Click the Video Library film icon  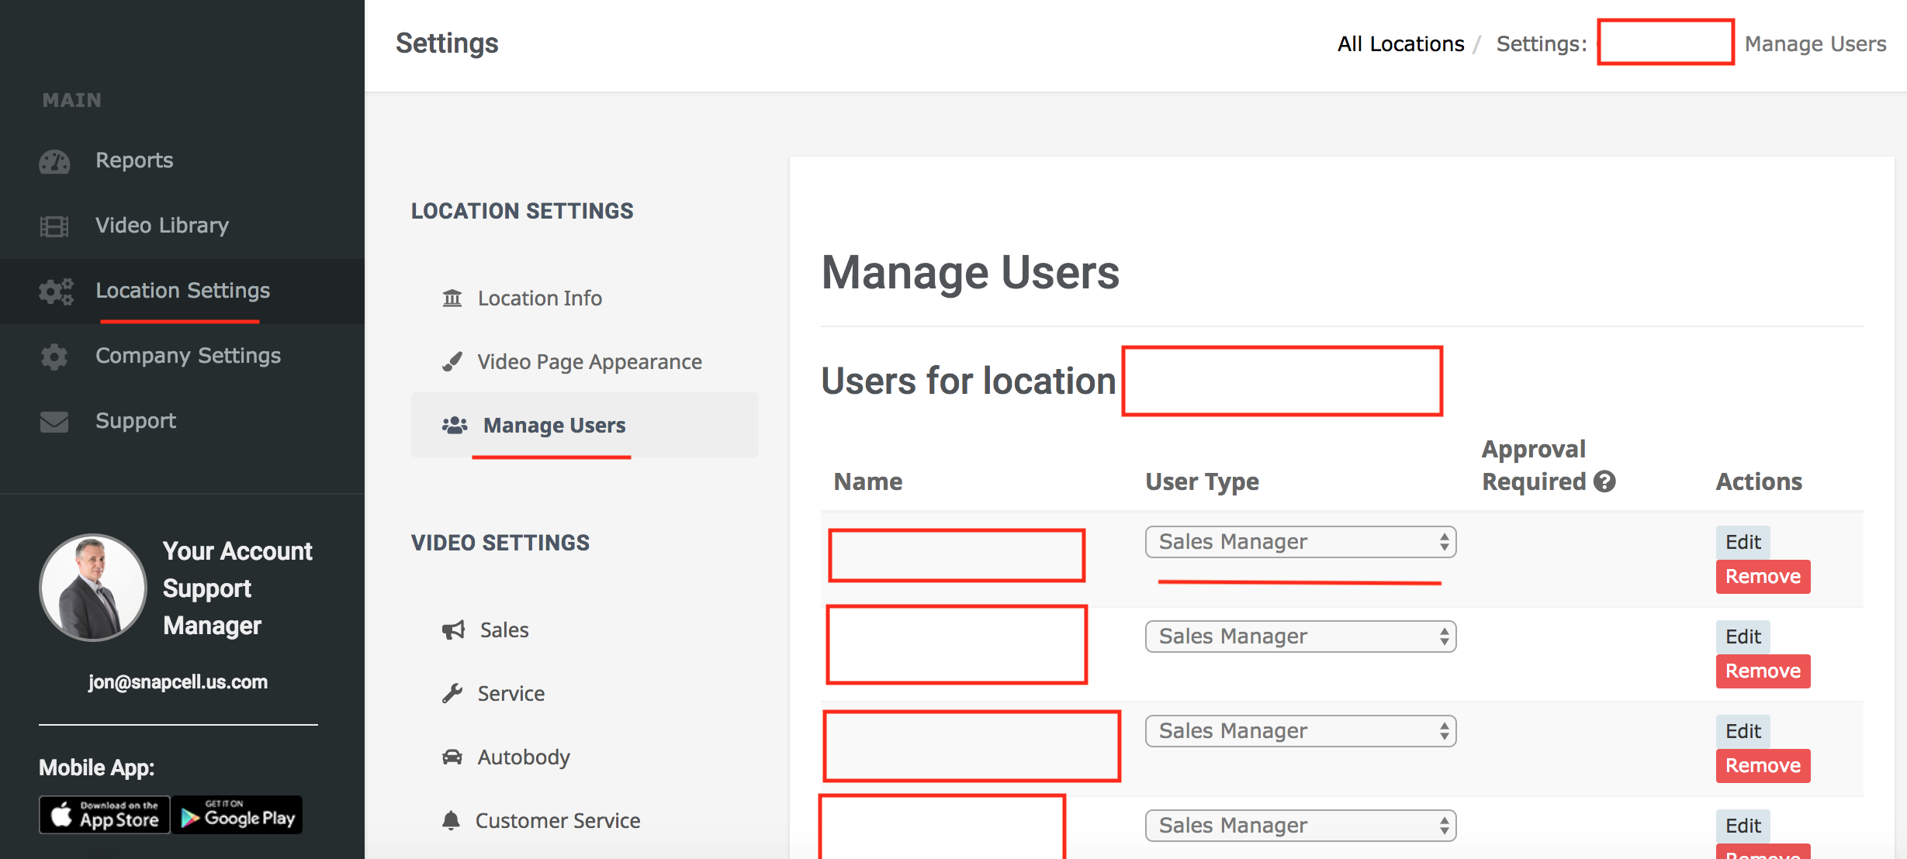coord(54,226)
